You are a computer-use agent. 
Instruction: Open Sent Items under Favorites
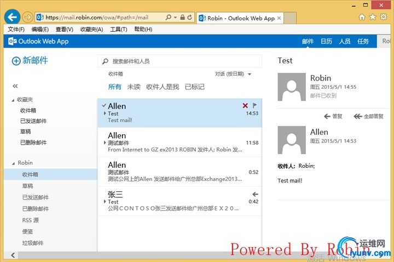(33, 121)
